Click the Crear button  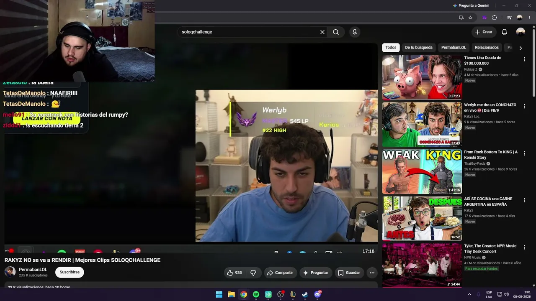484,32
